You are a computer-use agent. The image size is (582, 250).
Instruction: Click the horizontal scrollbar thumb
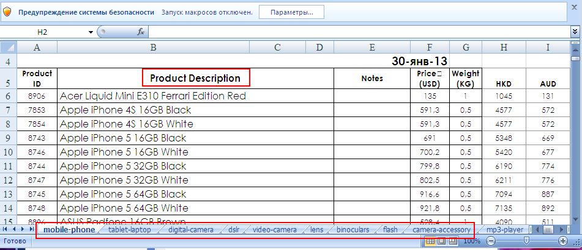[547, 230]
